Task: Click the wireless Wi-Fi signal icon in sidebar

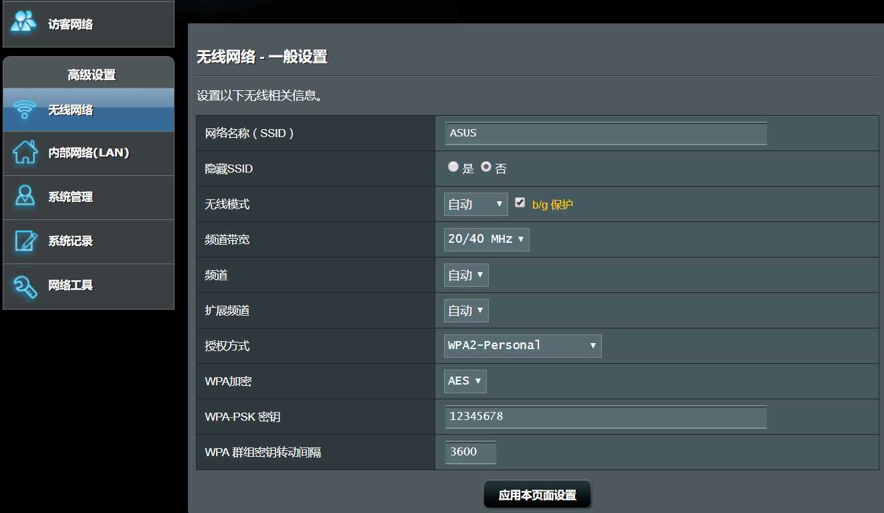Action: (25, 110)
